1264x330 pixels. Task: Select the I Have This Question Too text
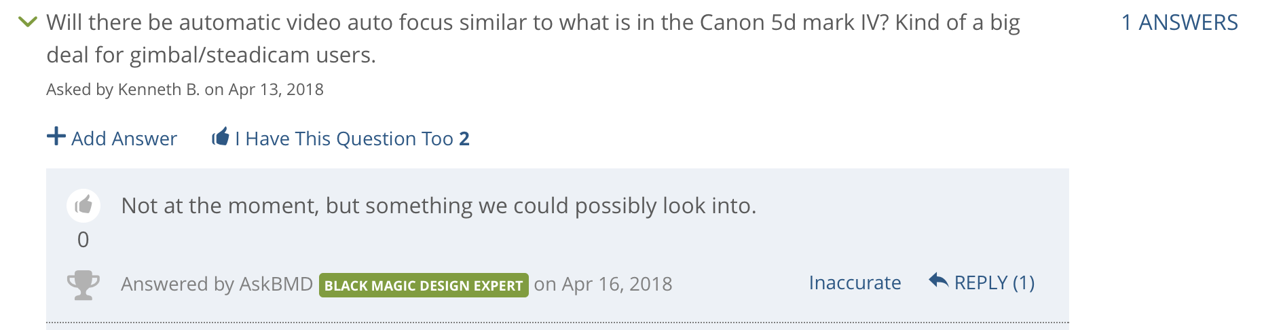pyautogui.click(x=344, y=139)
